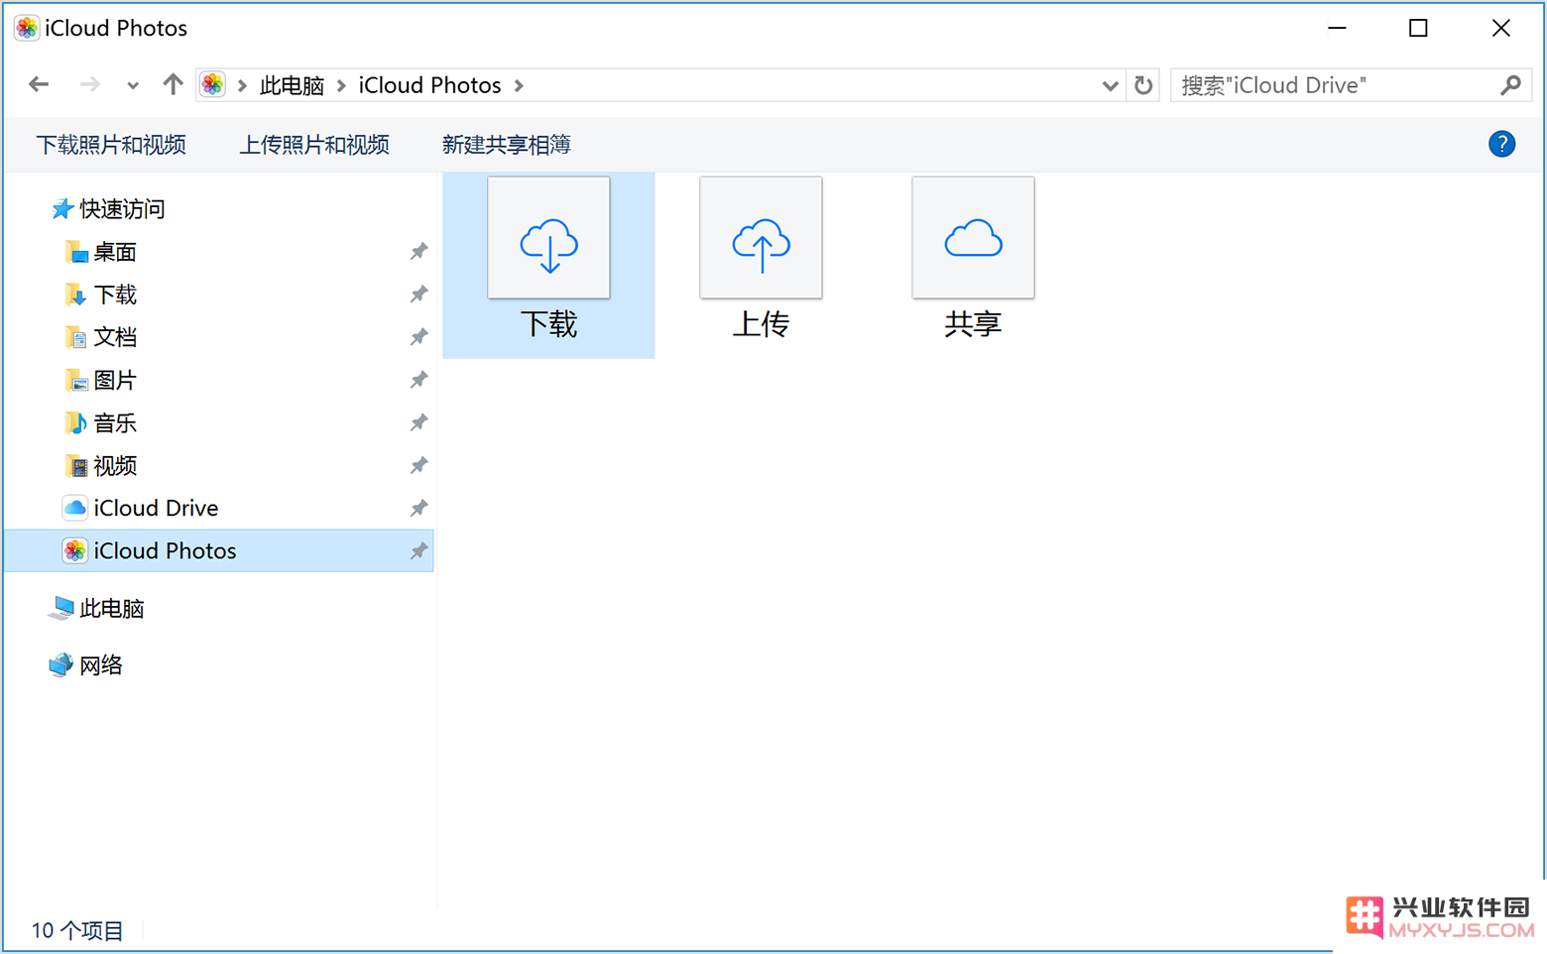The height and width of the screenshot is (954, 1547).
Task: Open 下载 in the sidebar
Action: click(x=115, y=295)
